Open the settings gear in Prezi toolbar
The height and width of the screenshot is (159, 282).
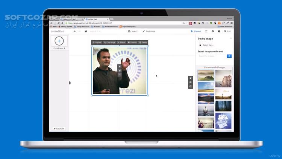[213, 31]
